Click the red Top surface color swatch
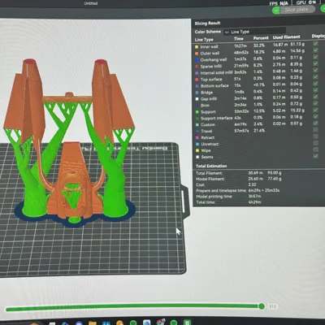The height and width of the screenshot is (325, 325). point(197,80)
